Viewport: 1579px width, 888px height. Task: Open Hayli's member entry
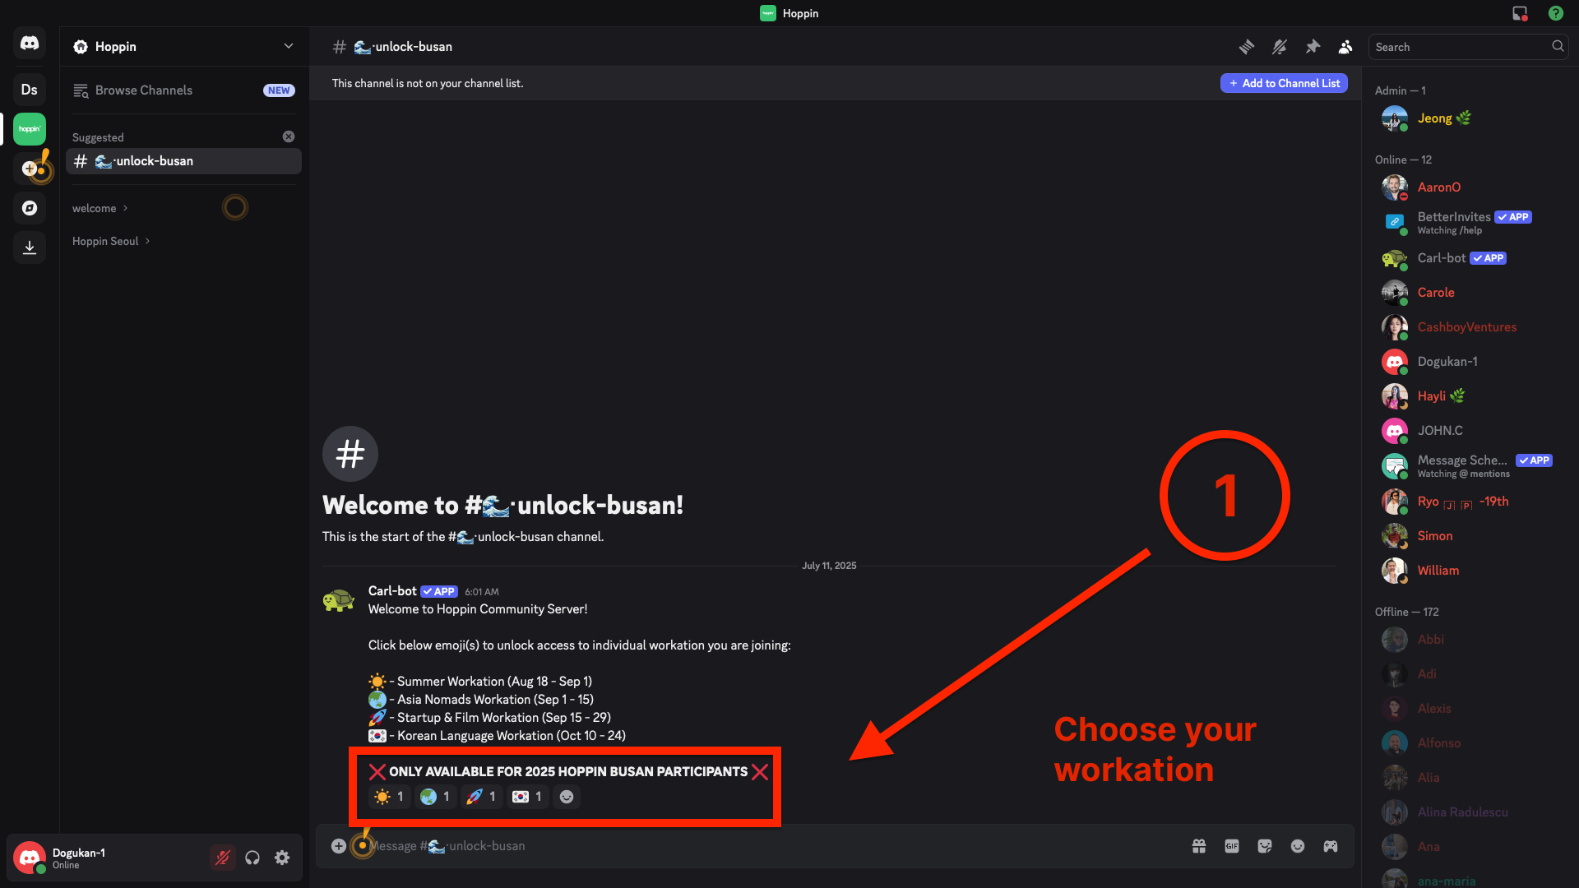point(1467,396)
